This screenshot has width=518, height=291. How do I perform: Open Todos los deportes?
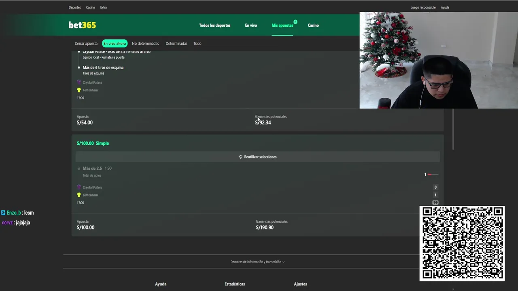[214, 25]
